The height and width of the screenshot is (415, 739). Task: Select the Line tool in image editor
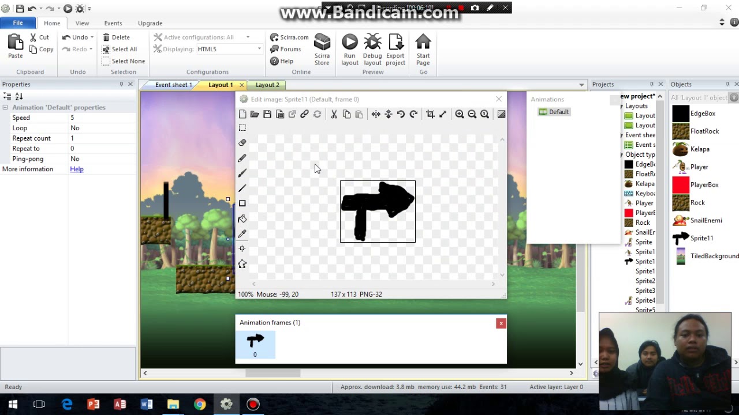tap(242, 188)
